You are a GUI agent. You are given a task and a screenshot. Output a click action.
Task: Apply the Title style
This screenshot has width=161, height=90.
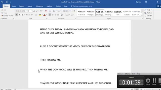(x=118, y=13)
